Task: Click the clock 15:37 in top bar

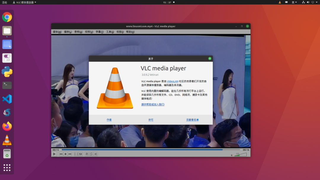Action: point(167,2)
